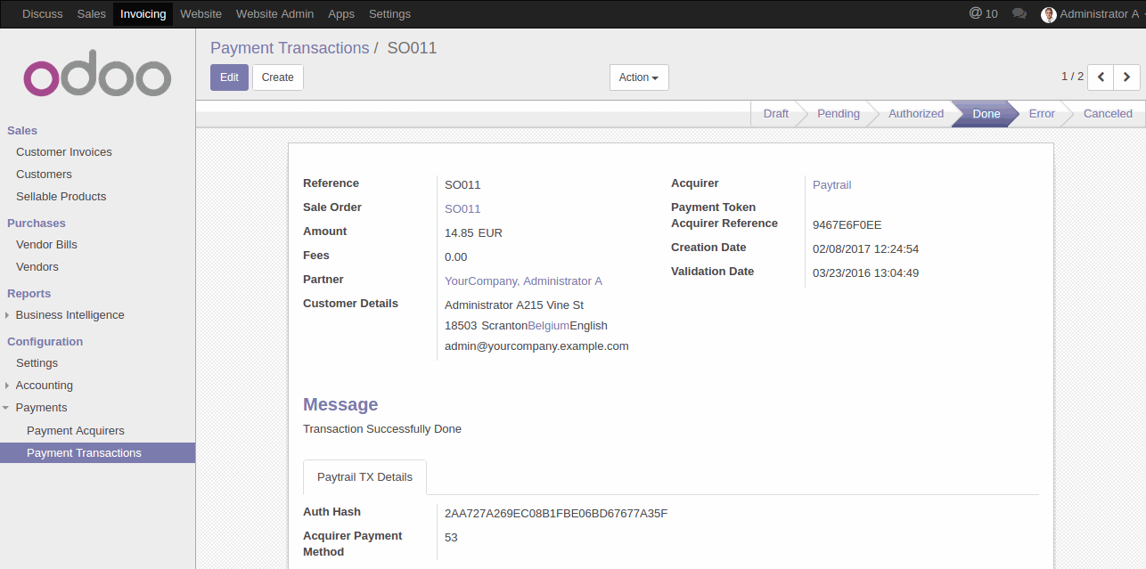Image resolution: width=1146 pixels, height=569 pixels.
Task: Open the @ mentions notification icon
Action: point(983,13)
